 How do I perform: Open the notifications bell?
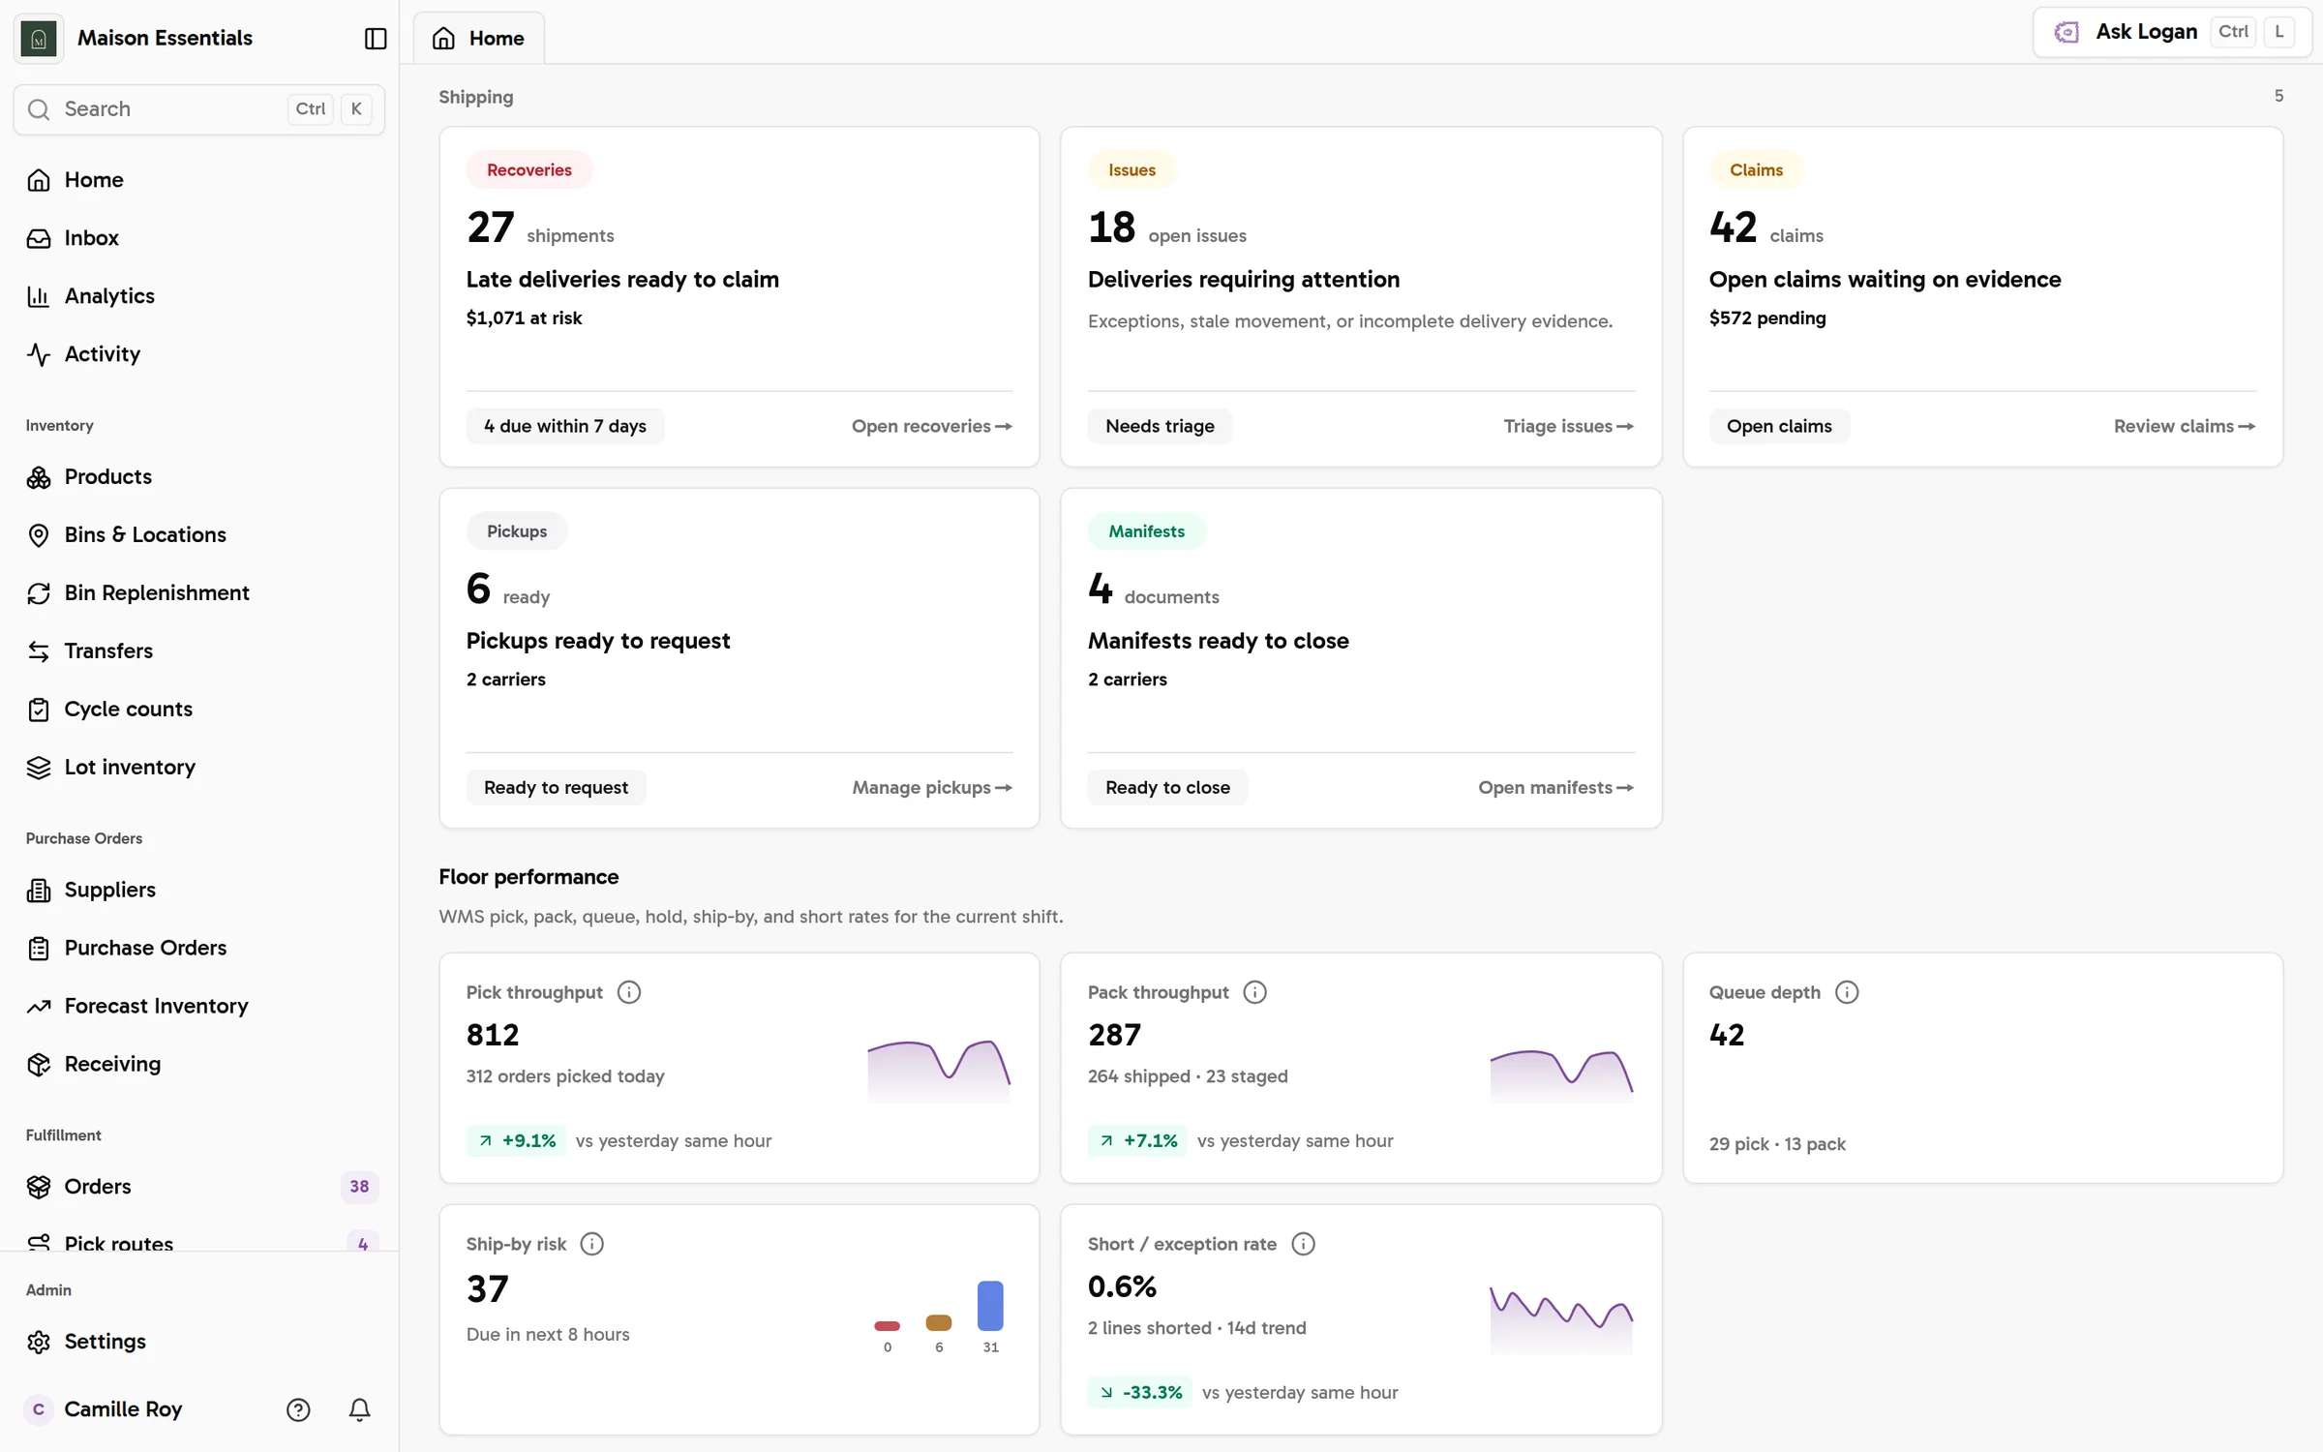click(359, 1409)
